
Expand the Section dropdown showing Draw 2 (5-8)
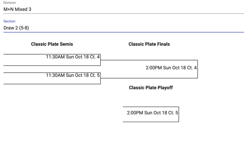click(122, 28)
